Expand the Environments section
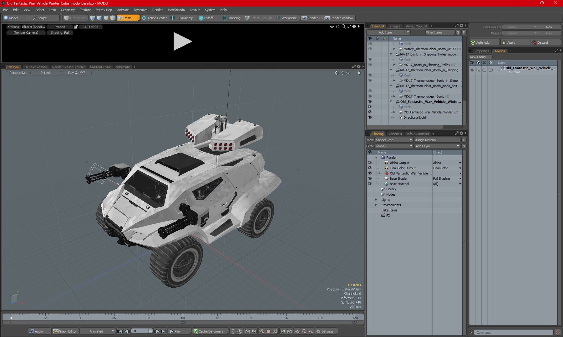 pos(376,205)
